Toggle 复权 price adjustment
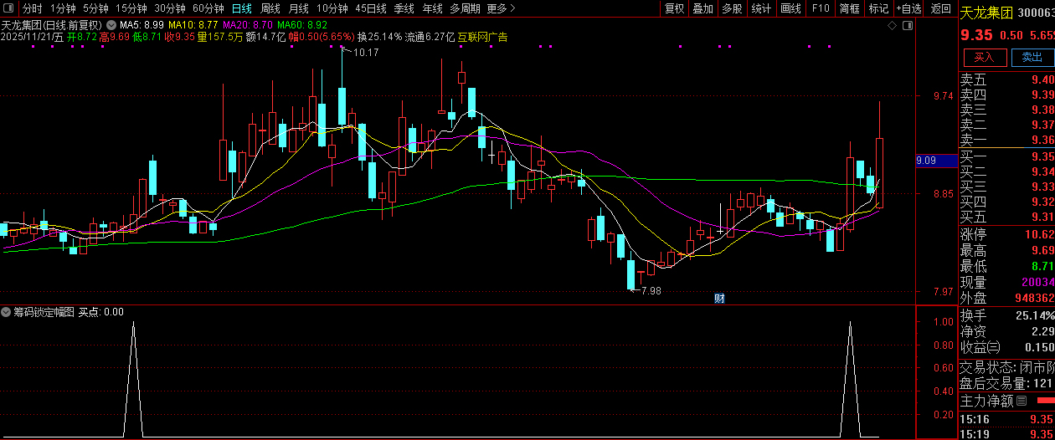This screenshot has width=1055, height=440. pos(674,8)
